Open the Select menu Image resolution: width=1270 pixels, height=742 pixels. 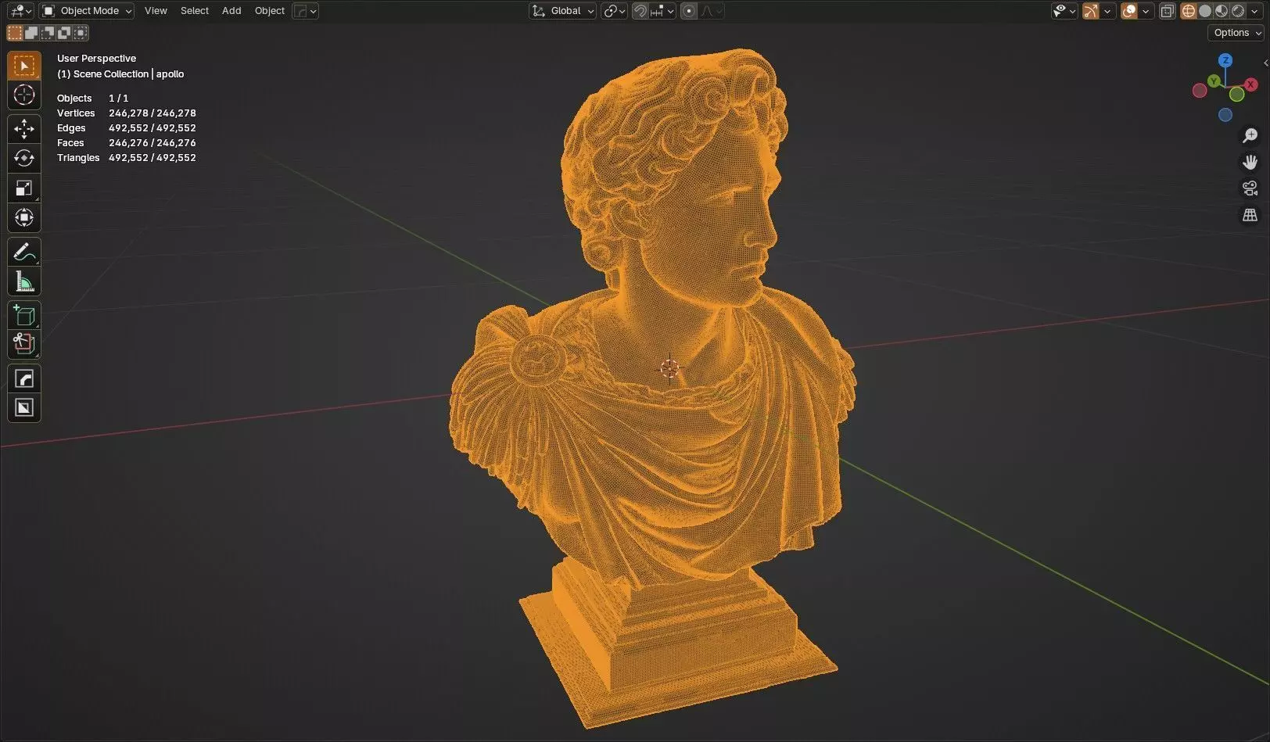(195, 11)
